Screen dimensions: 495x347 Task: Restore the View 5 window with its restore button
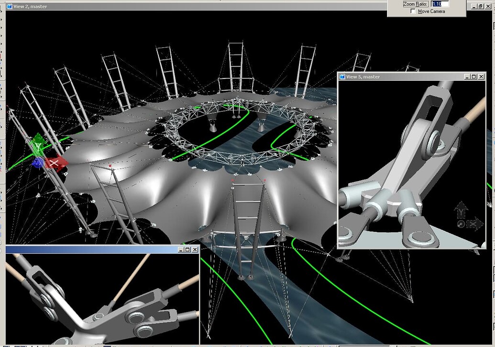pyautogui.click(x=473, y=76)
